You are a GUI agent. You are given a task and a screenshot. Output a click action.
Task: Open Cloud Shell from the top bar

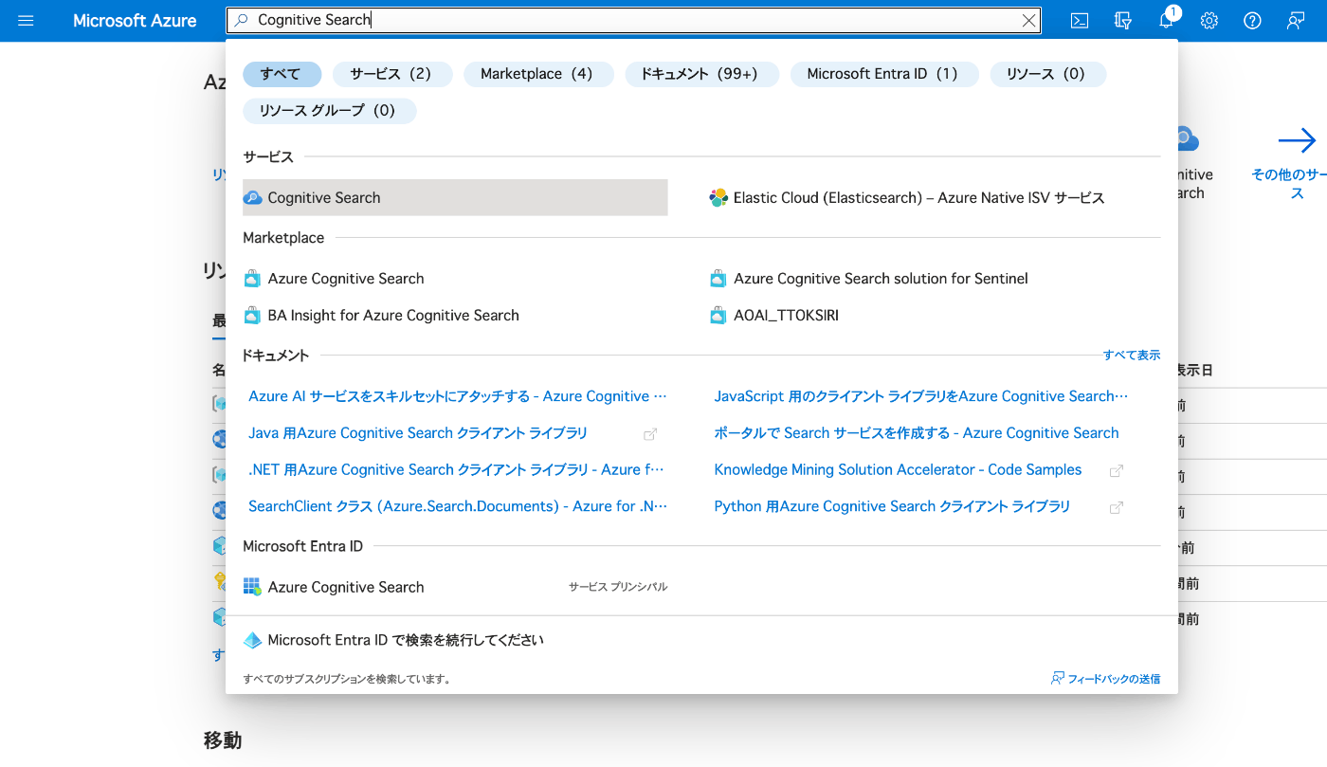click(1079, 20)
